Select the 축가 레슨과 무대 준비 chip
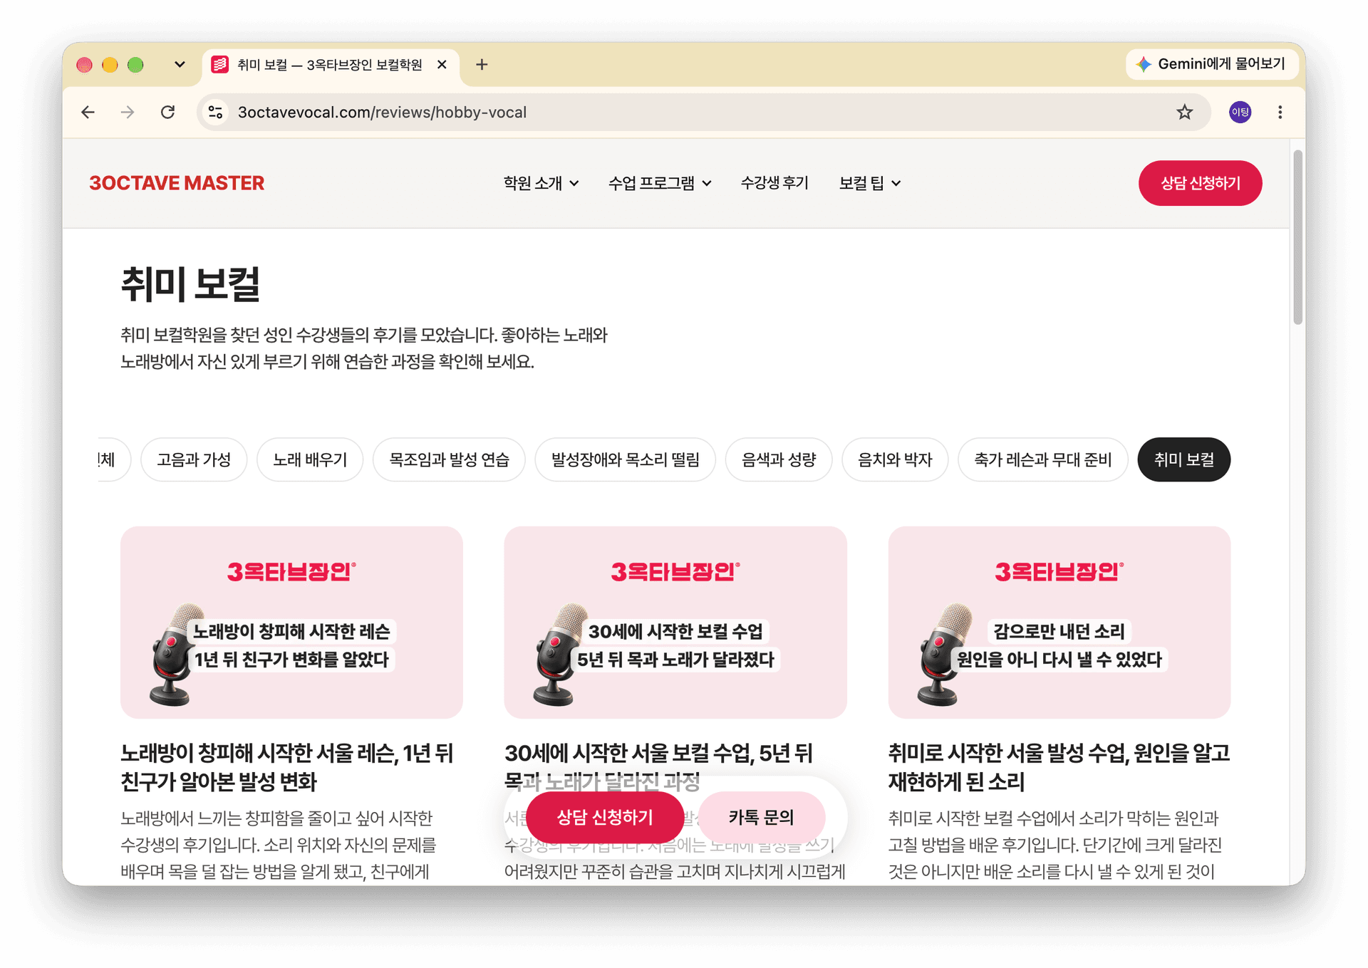Screen dimensions: 1368x968 (1042, 459)
